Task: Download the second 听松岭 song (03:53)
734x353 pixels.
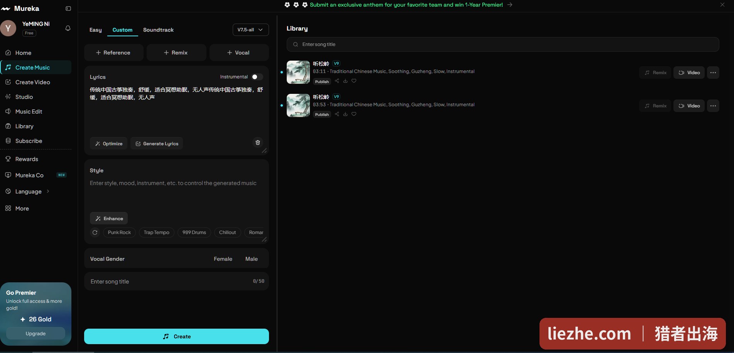Action: point(345,114)
